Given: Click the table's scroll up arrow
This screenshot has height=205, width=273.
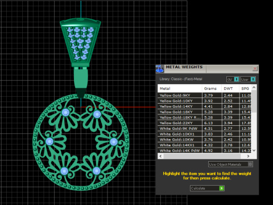Looking at the screenshot, I should [x=254, y=88].
